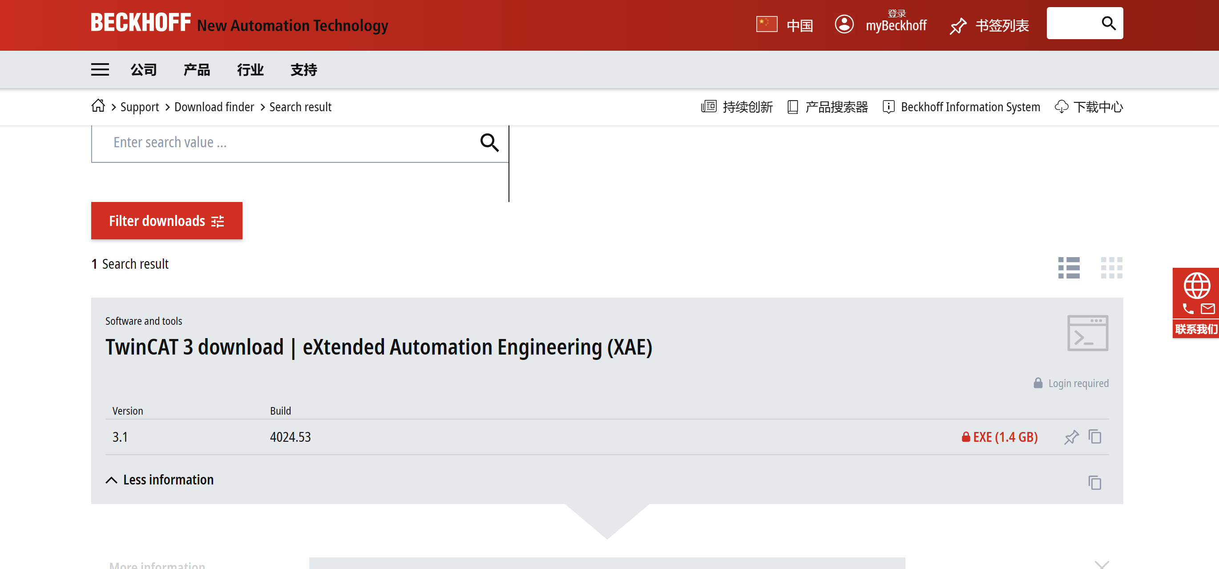This screenshot has height=569, width=1219.
Task: Switch to grid view layout
Action: [x=1111, y=268]
